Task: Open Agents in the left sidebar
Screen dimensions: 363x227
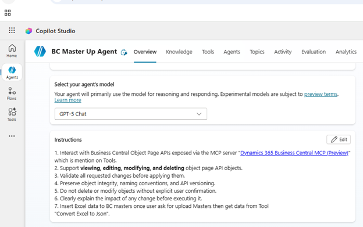Action: point(12,72)
